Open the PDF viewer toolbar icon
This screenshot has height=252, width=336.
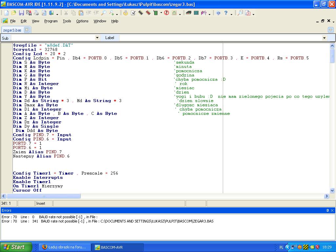coord(248,13)
